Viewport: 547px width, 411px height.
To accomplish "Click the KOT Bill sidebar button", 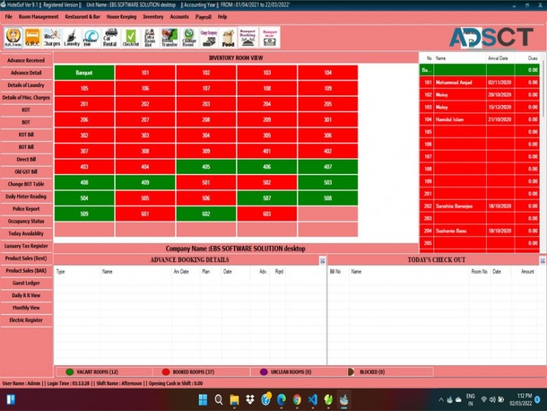I will pos(26,135).
